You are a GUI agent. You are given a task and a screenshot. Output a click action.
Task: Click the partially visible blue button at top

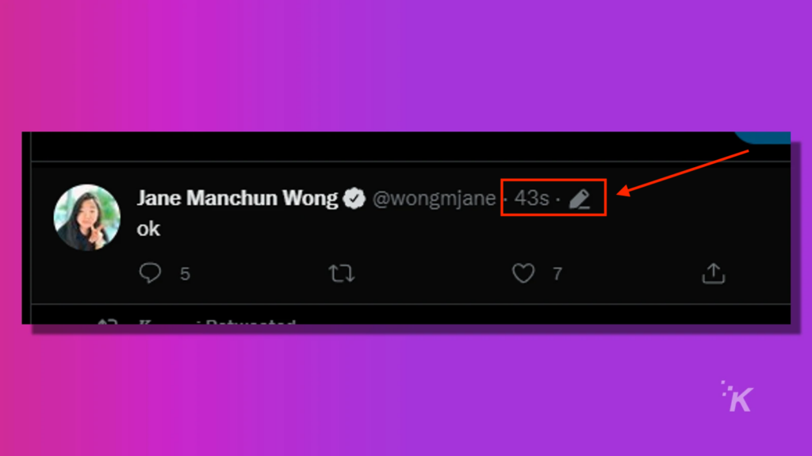tap(762, 137)
